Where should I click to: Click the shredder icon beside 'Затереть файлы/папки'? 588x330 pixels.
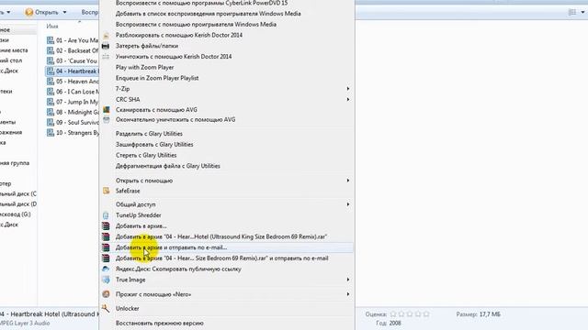click(x=106, y=46)
